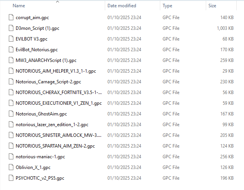Click the 140 KB size of corrupt_aim.gpc
The height and width of the screenshot is (190, 244).
[x=227, y=18]
